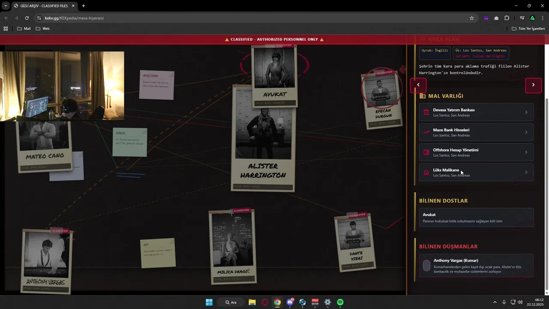The height and width of the screenshot is (309, 549).
Task: Open the apps grid in bookmarks bar
Action: (6, 29)
